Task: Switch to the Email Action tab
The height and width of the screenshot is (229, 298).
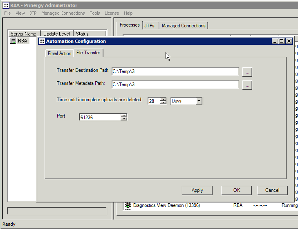Action: (59, 53)
